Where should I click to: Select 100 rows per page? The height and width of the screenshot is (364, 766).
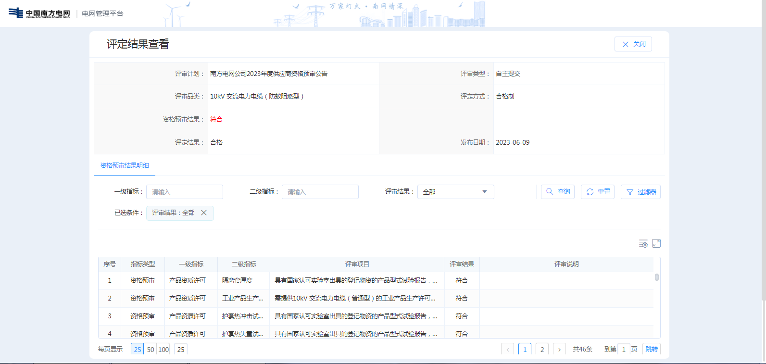tap(163, 350)
